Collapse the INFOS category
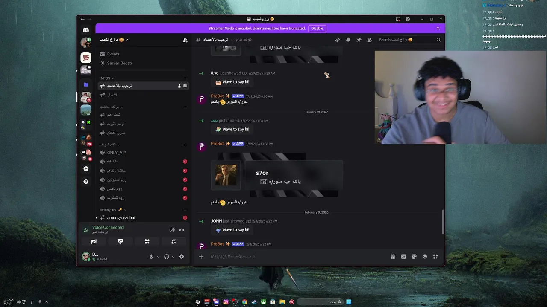547x307 pixels. pyautogui.click(x=107, y=78)
